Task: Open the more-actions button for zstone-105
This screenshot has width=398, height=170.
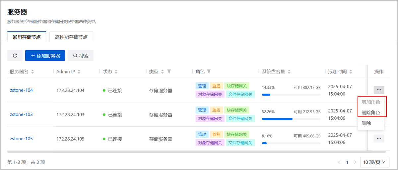Action: point(379,138)
